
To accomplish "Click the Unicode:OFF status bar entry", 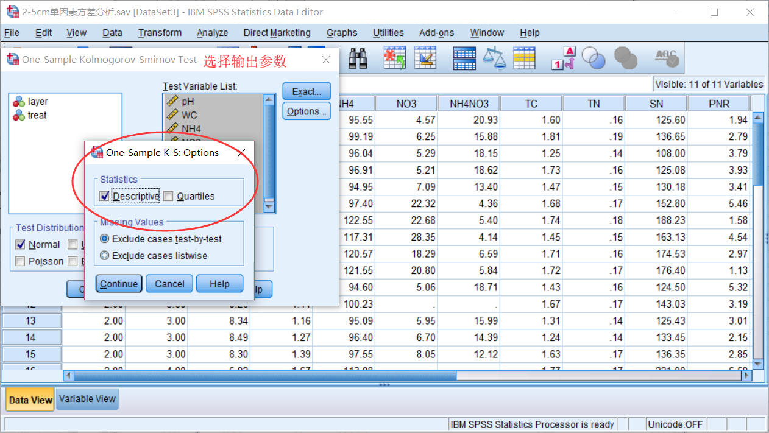I will [x=675, y=424].
